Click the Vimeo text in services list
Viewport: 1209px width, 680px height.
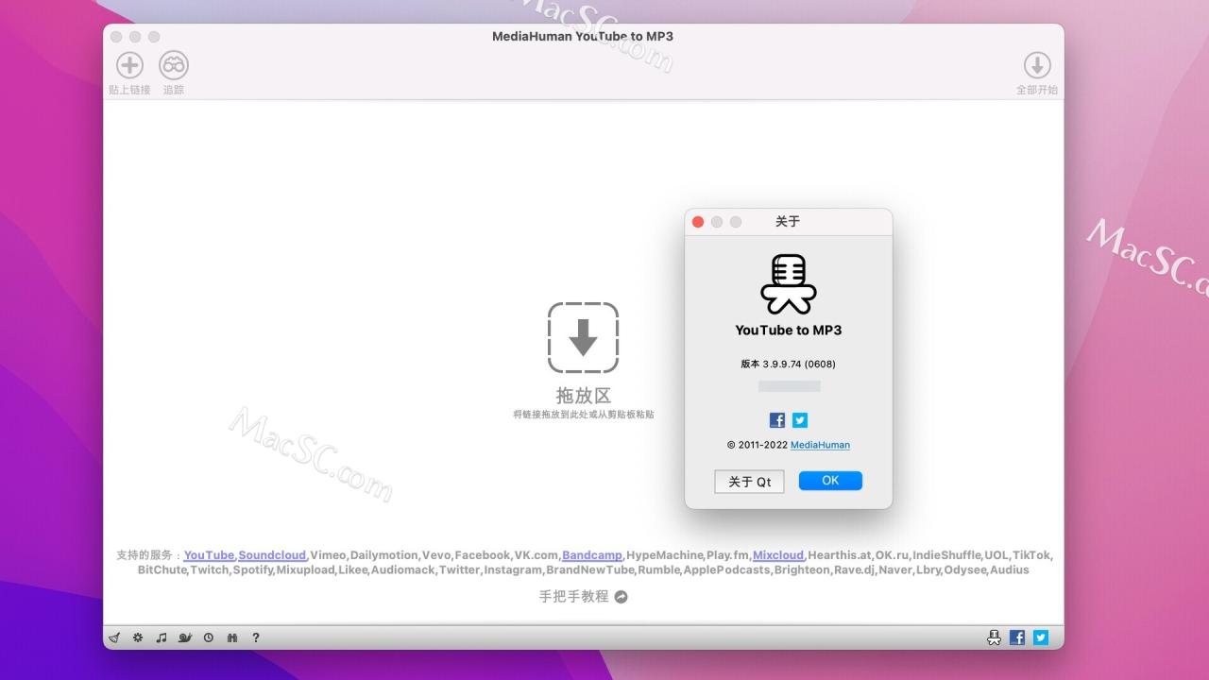pos(328,555)
